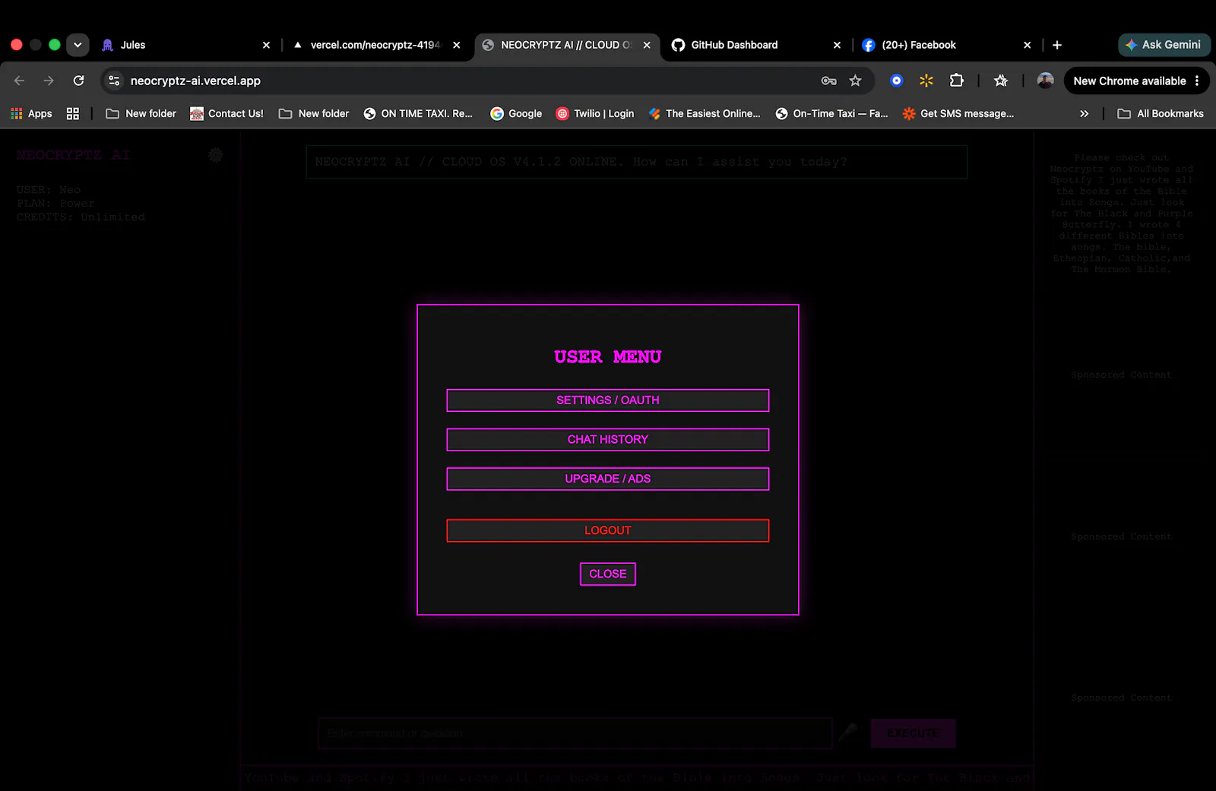Show more bookmarks chevron
The image size is (1216, 791).
(x=1084, y=113)
